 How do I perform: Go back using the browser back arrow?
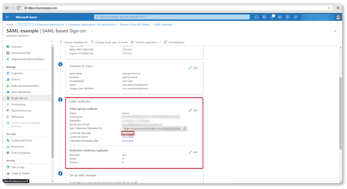[7, 8]
